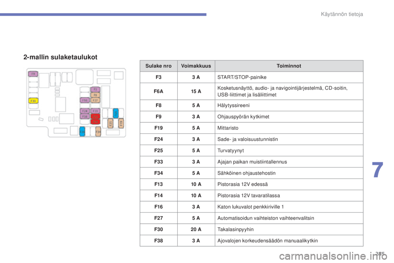Click the 'Toiminnot' column header
Screen dimensions: 394x263
[x=289, y=66]
